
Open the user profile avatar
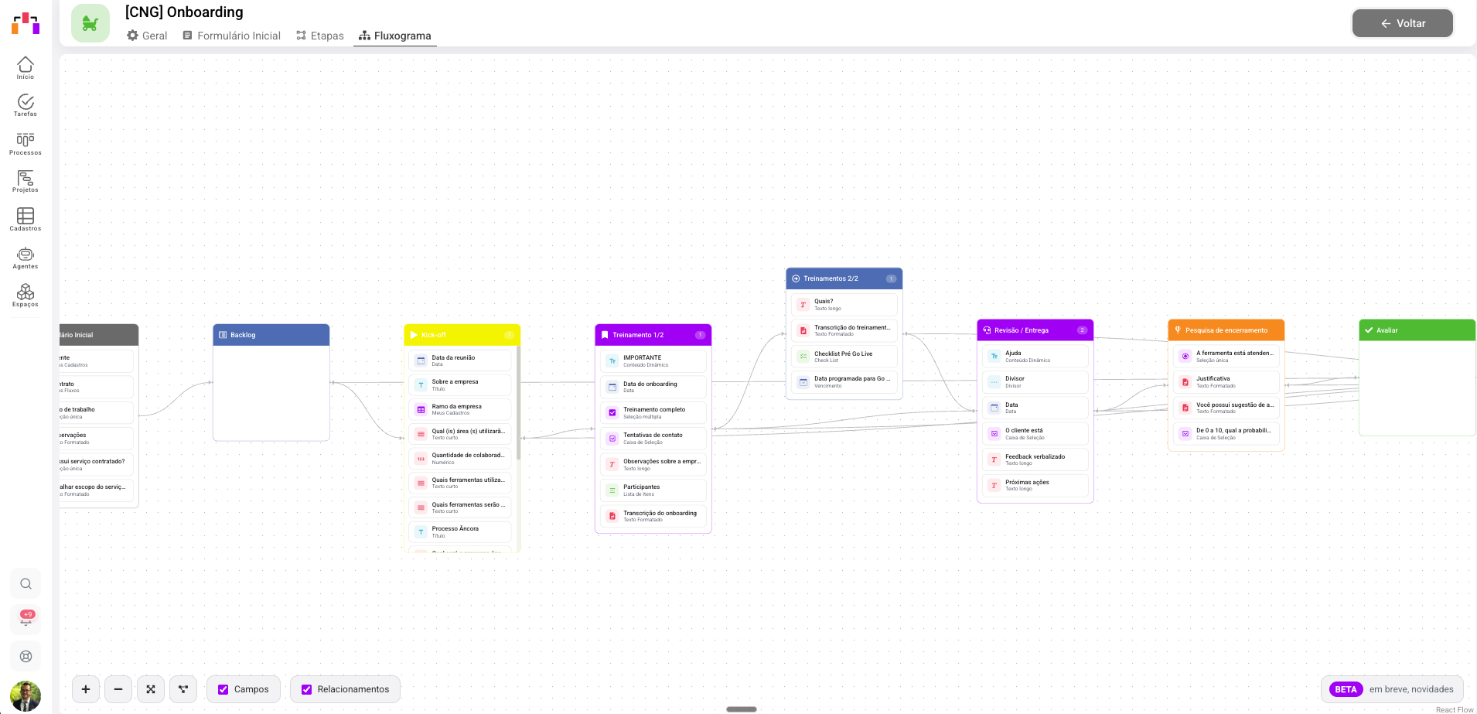[26, 696]
